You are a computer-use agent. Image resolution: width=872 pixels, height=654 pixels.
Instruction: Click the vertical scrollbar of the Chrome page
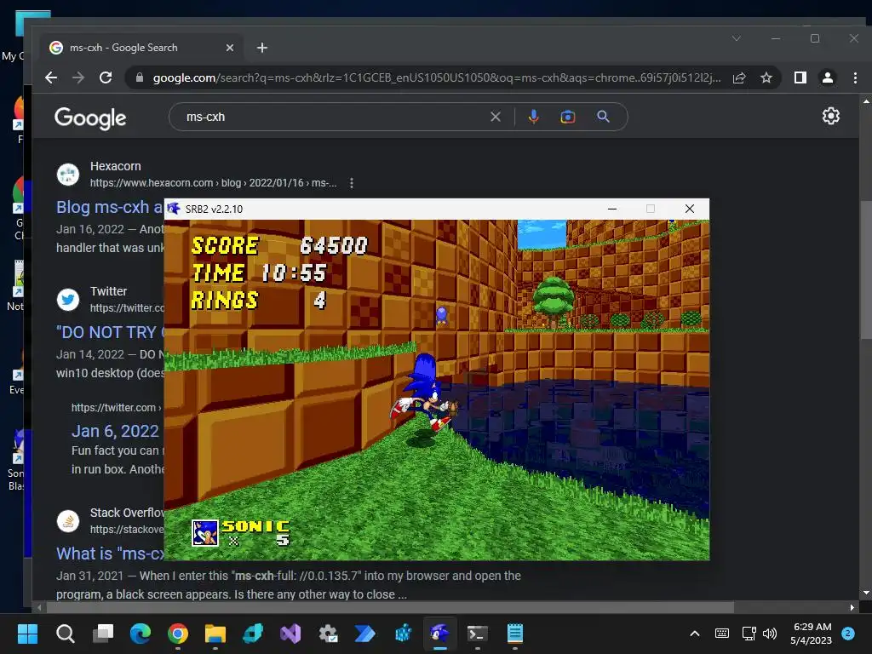(x=866, y=270)
